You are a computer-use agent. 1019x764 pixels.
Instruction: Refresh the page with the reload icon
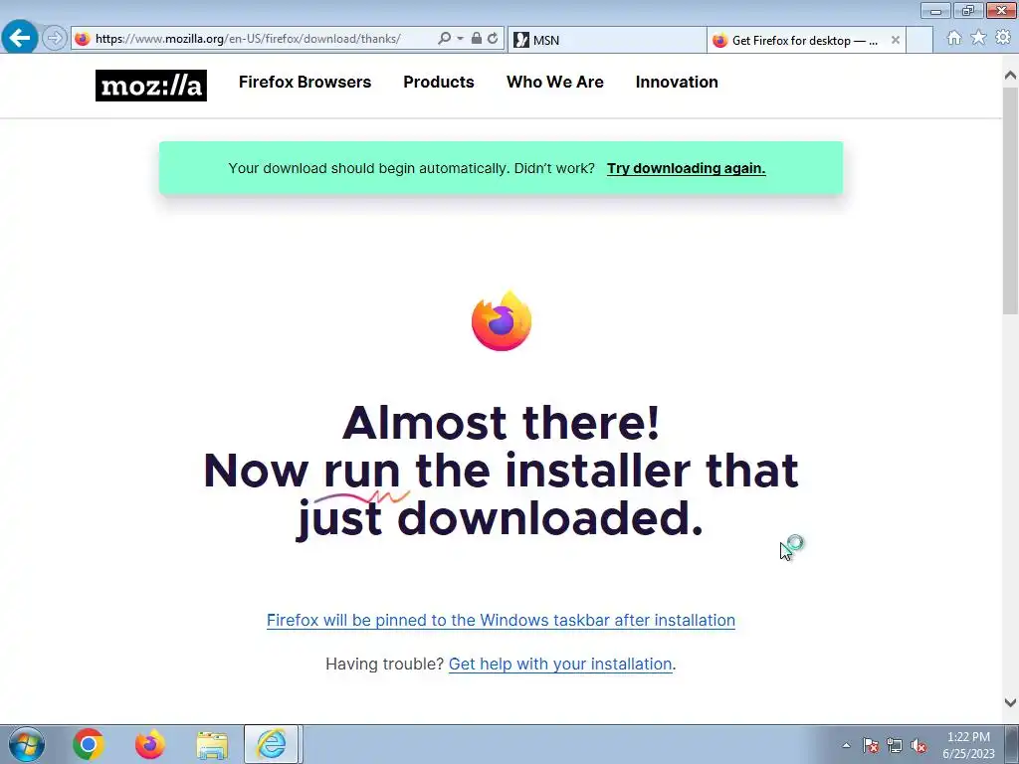pos(493,39)
